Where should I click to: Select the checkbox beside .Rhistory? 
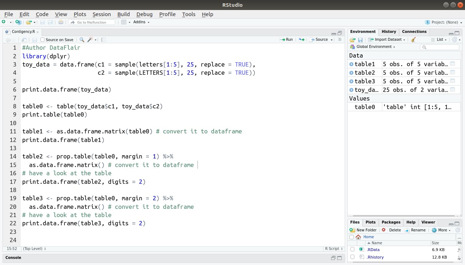click(352, 257)
